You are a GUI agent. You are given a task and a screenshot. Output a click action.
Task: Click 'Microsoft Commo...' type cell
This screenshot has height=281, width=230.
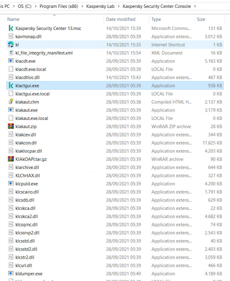[x=171, y=28]
